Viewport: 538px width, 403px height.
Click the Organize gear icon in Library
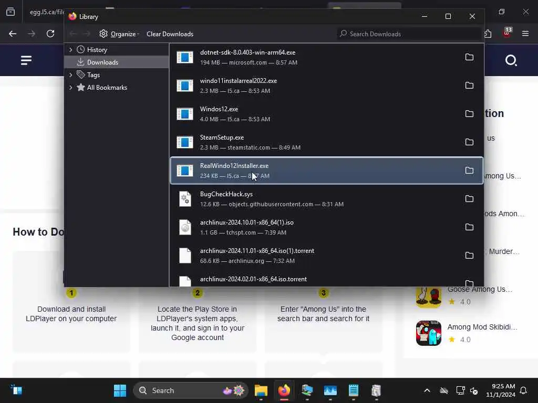104,34
